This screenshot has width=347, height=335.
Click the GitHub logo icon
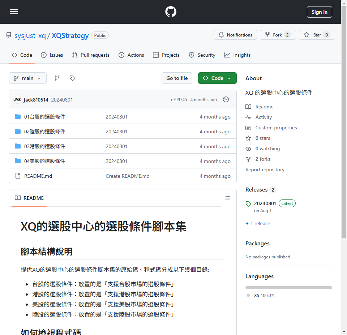171,12
